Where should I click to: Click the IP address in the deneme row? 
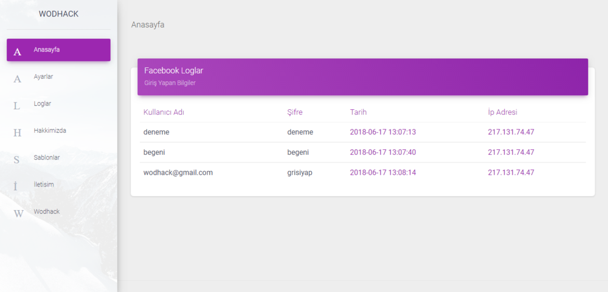pyautogui.click(x=511, y=132)
